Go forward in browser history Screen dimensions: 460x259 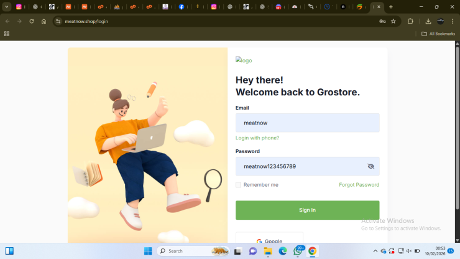(19, 21)
